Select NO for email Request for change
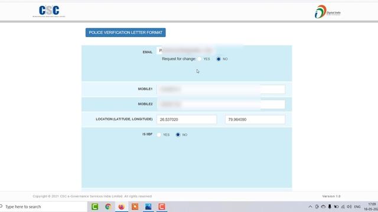378x212 pixels. click(x=219, y=59)
